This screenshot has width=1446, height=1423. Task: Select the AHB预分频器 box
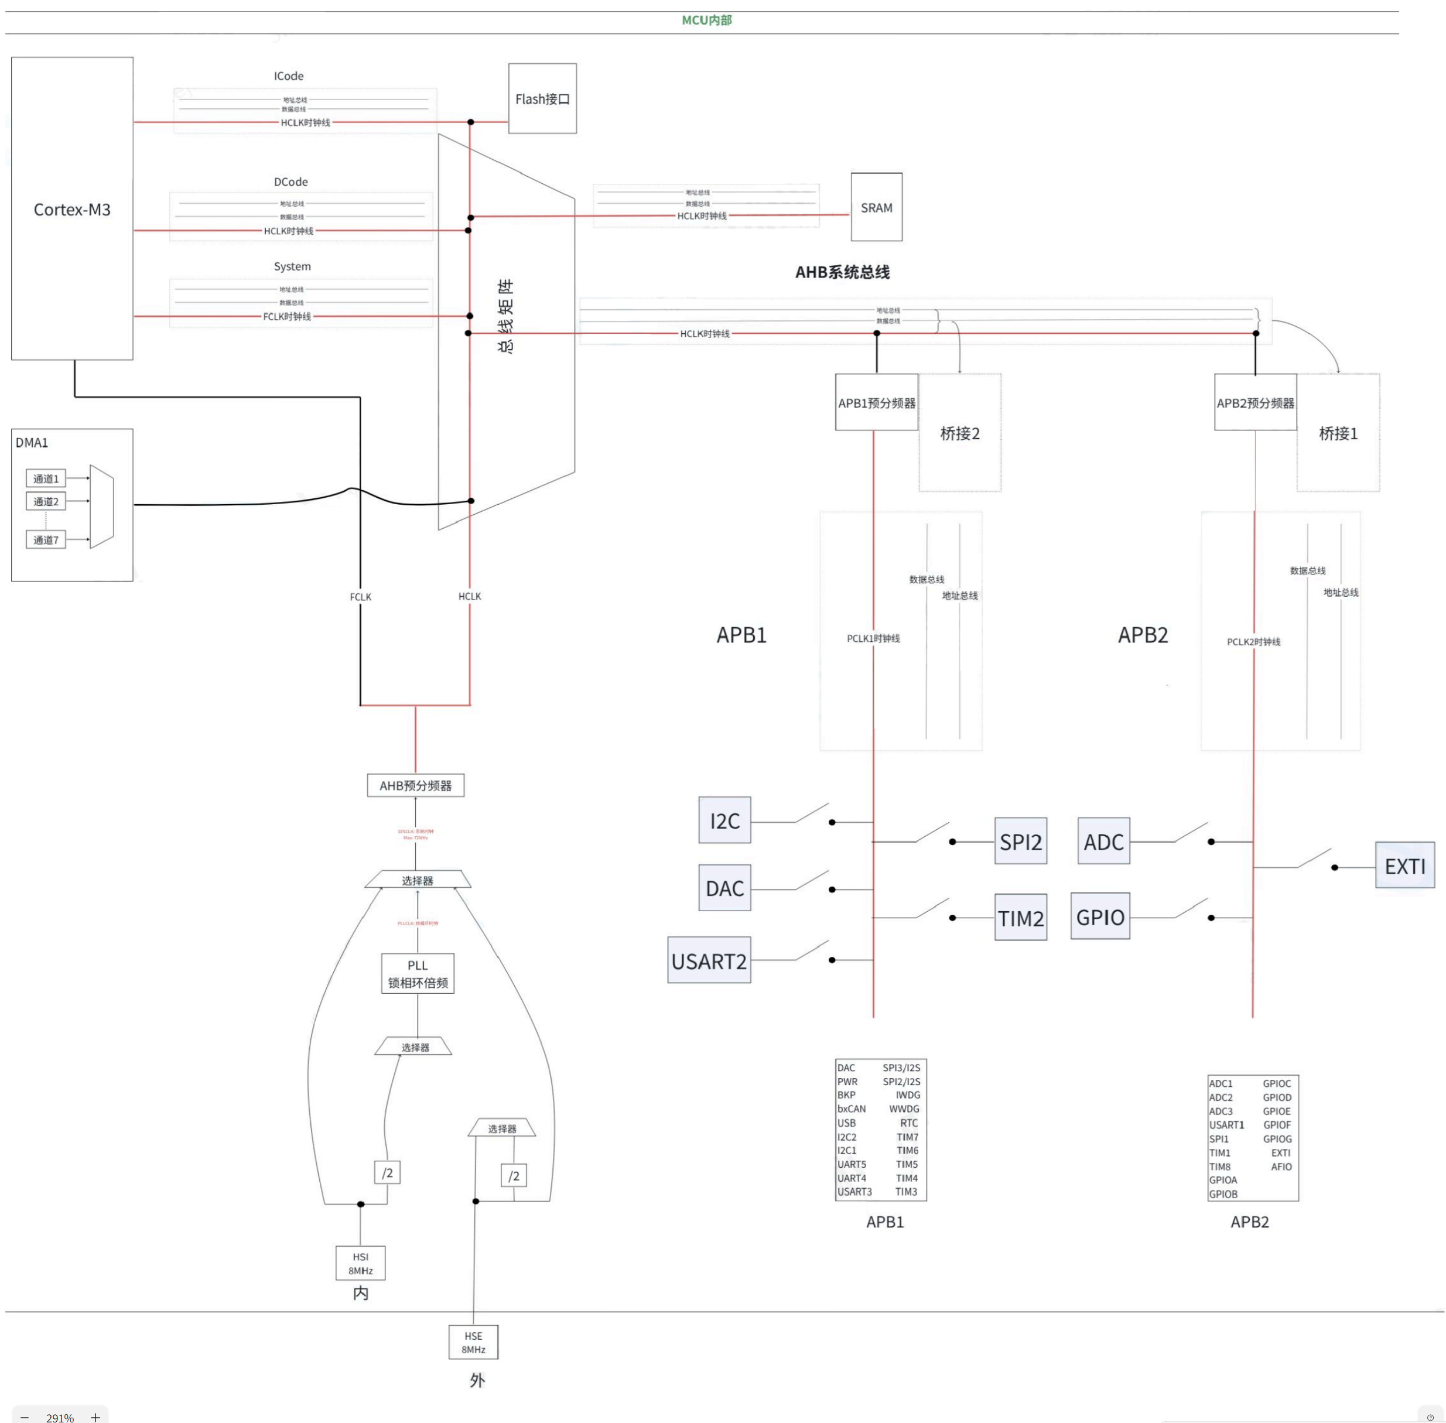tap(415, 785)
